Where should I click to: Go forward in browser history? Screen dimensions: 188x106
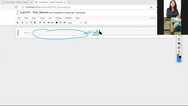pyautogui.click(x=10, y=7)
